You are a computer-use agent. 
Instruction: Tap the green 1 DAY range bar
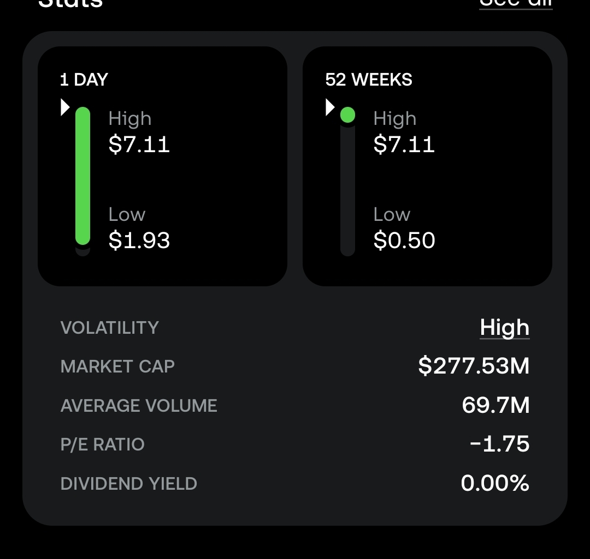(82, 176)
